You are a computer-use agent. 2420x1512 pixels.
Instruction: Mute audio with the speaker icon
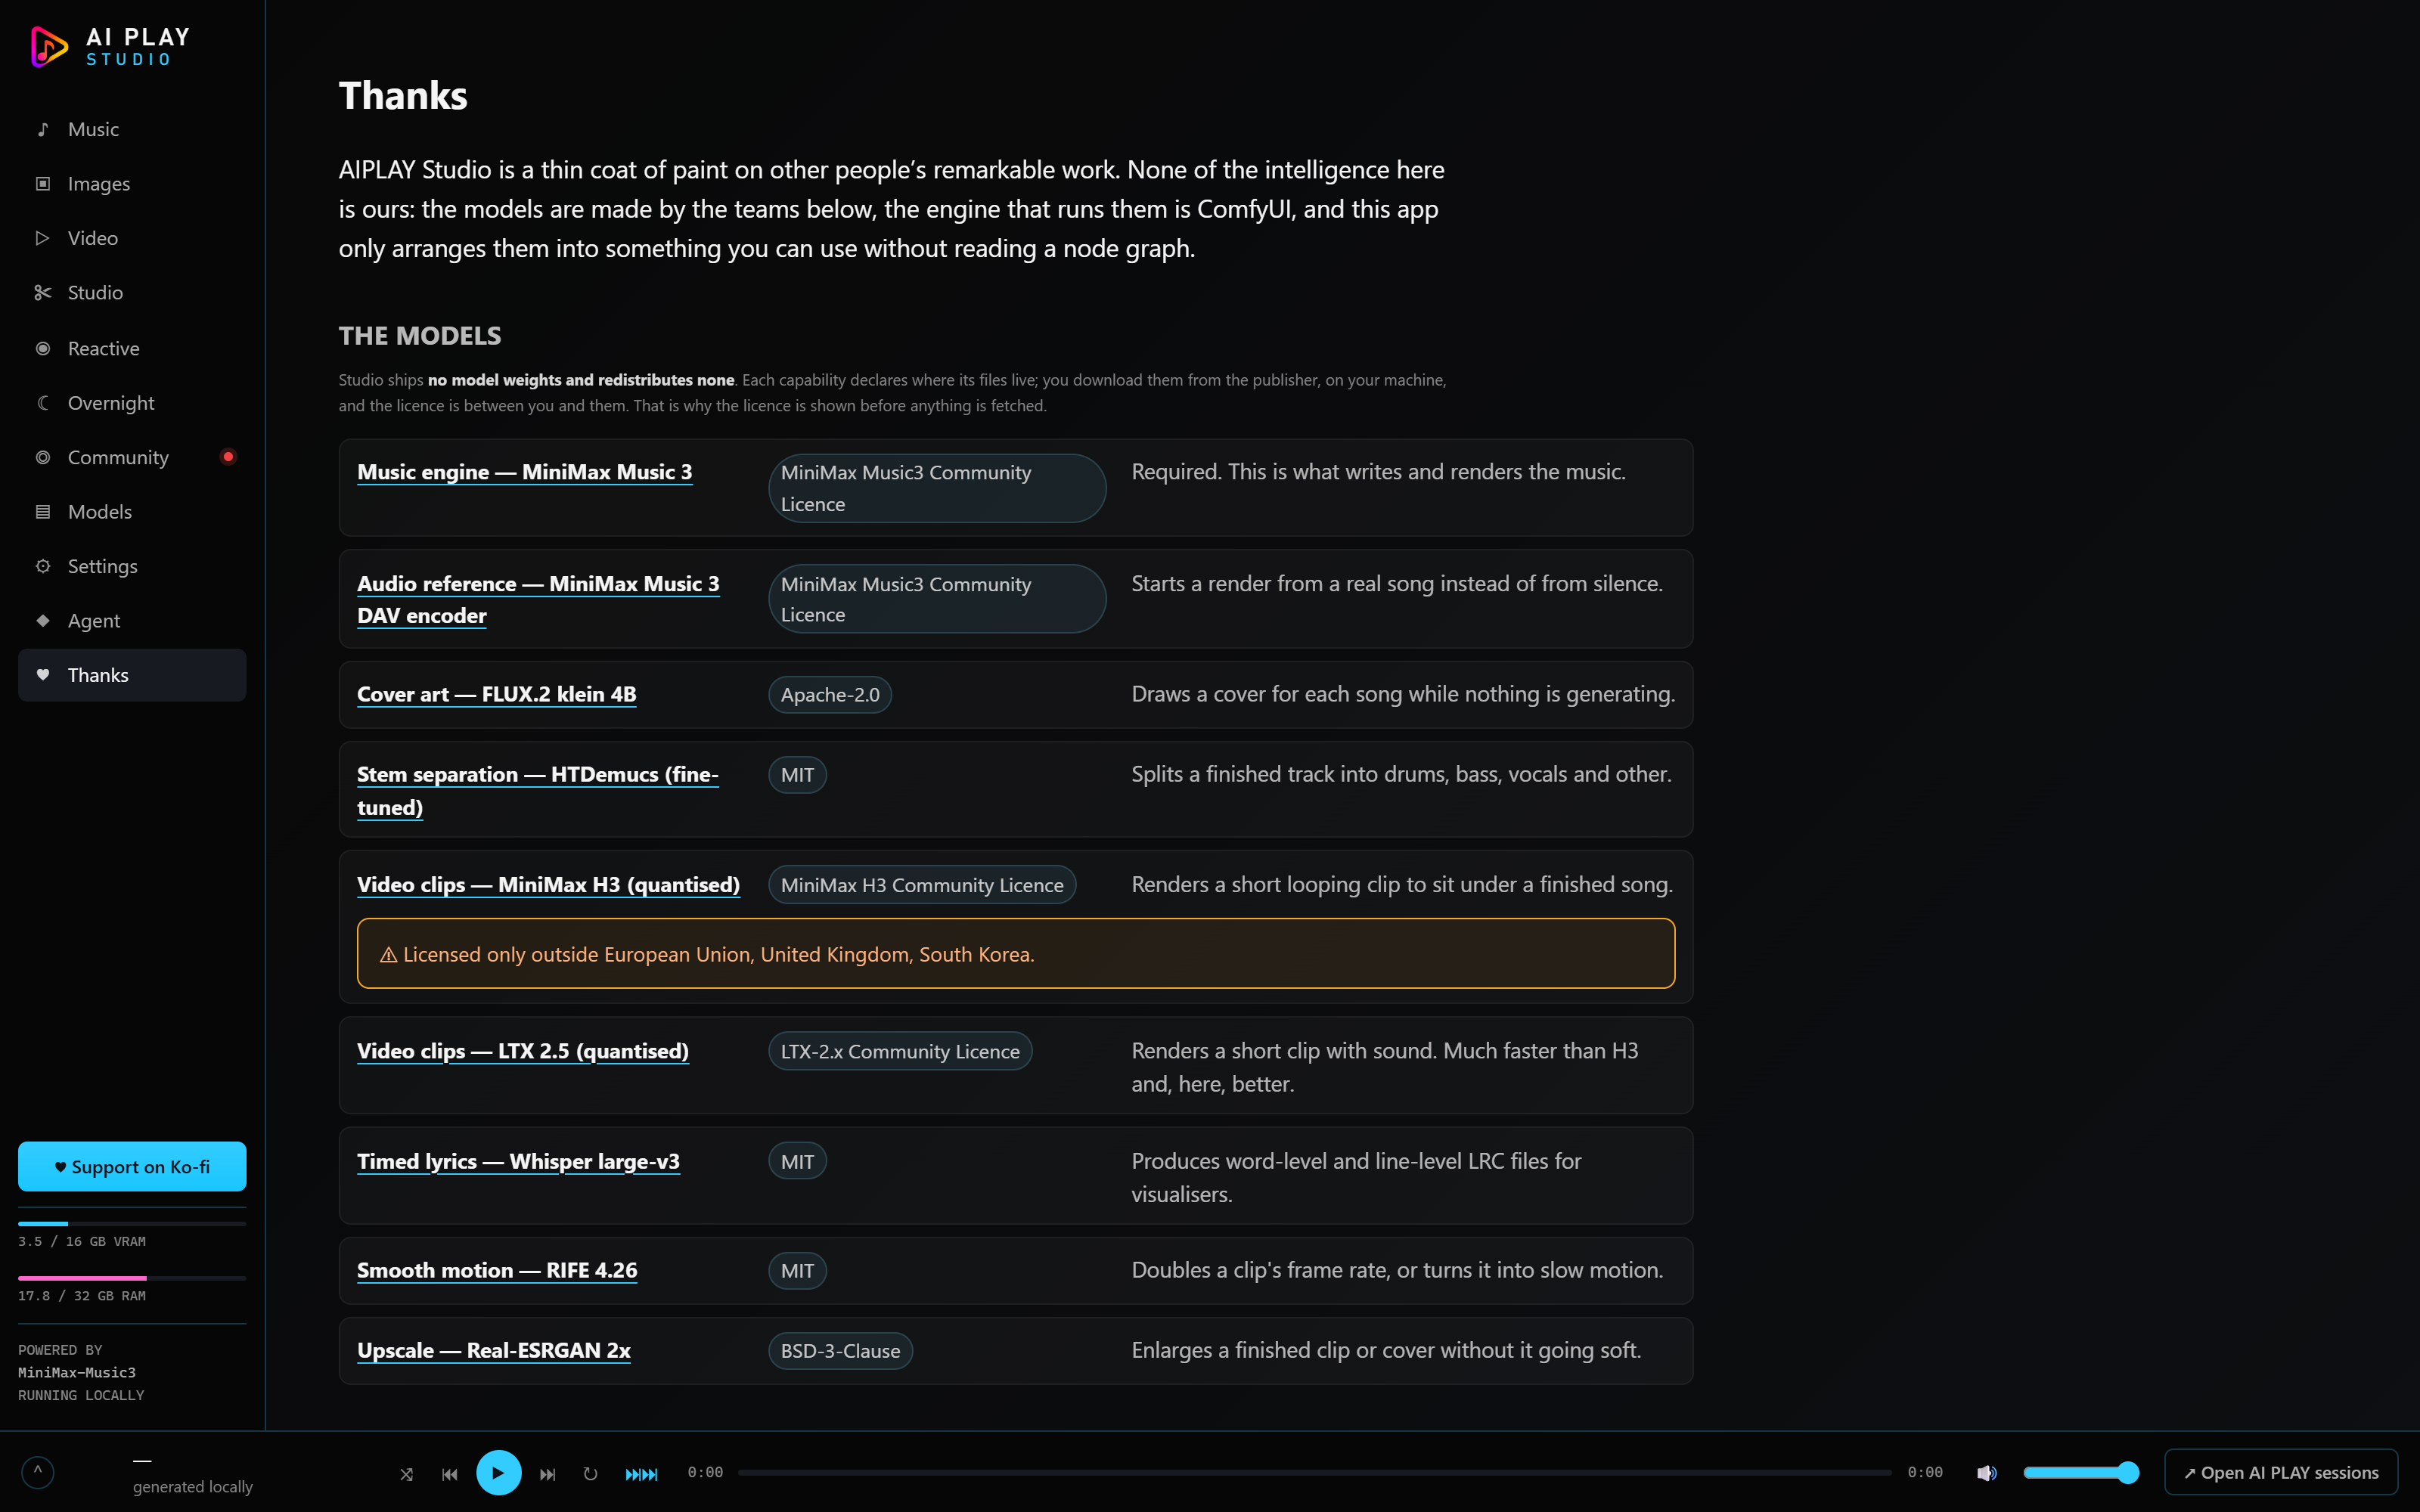click(1986, 1473)
